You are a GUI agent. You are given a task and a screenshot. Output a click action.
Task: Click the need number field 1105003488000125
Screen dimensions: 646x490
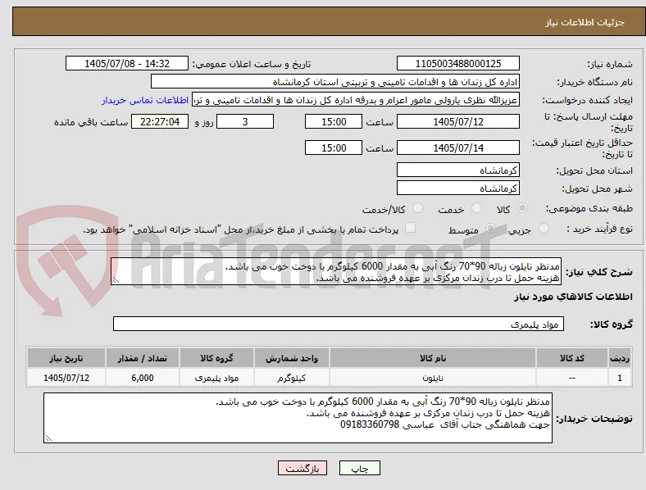[458, 63]
